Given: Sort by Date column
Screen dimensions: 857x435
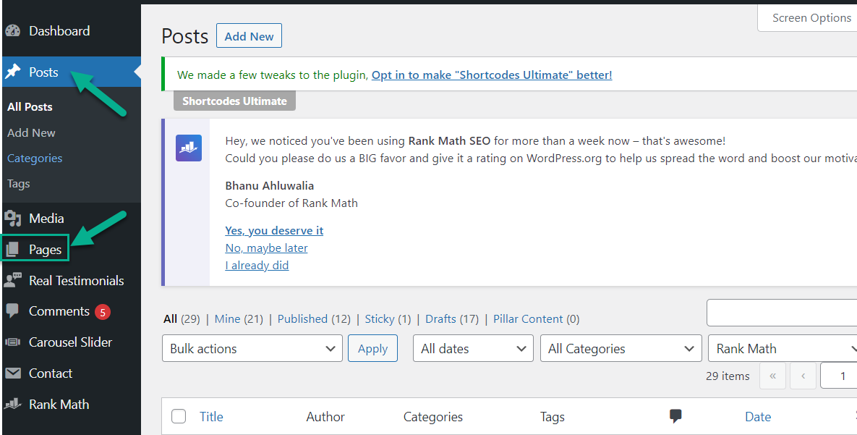Looking at the screenshot, I should coord(757,416).
